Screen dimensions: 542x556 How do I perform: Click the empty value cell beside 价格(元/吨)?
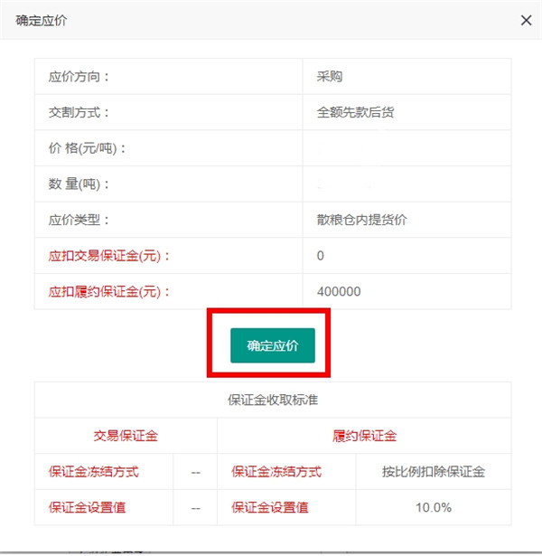click(406, 148)
